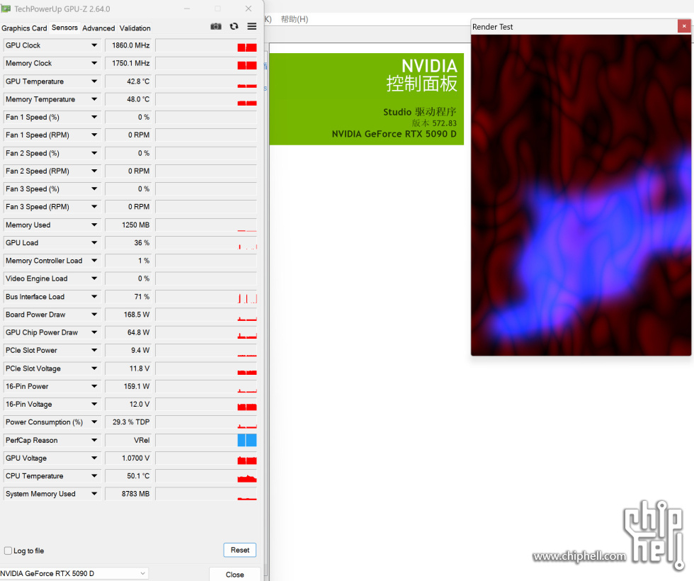Expand the Memory Controller Load dropdown
Screen dimensions: 694x581
click(94, 261)
